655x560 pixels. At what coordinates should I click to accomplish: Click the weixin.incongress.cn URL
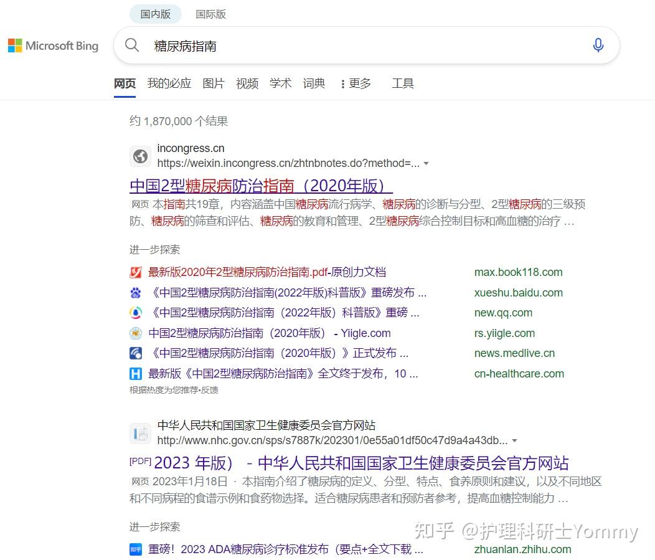(288, 163)
